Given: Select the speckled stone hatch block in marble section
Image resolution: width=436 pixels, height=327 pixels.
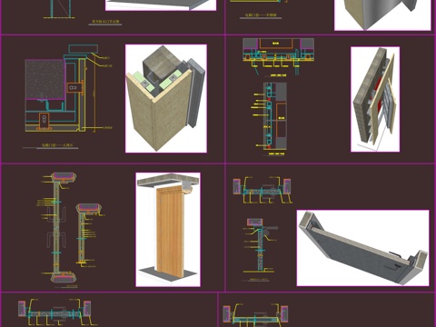Looking at the screenshot, I should 45,79.
